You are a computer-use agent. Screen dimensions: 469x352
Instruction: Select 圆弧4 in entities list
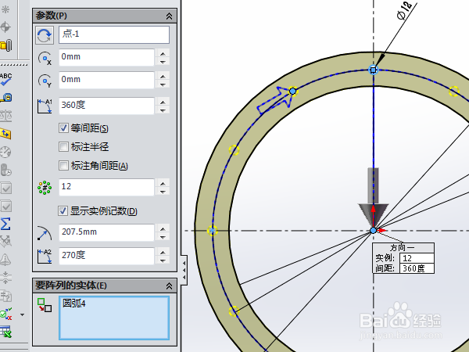[x=74, y=304]
